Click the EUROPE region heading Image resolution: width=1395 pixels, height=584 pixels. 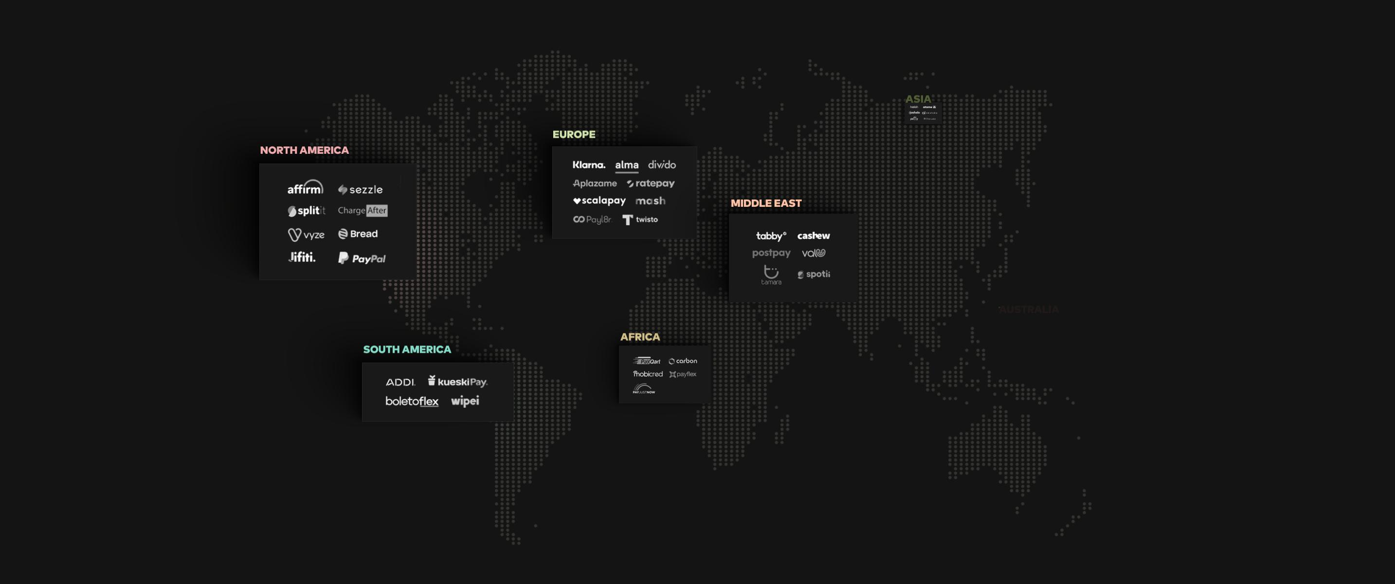click(574, 134)
